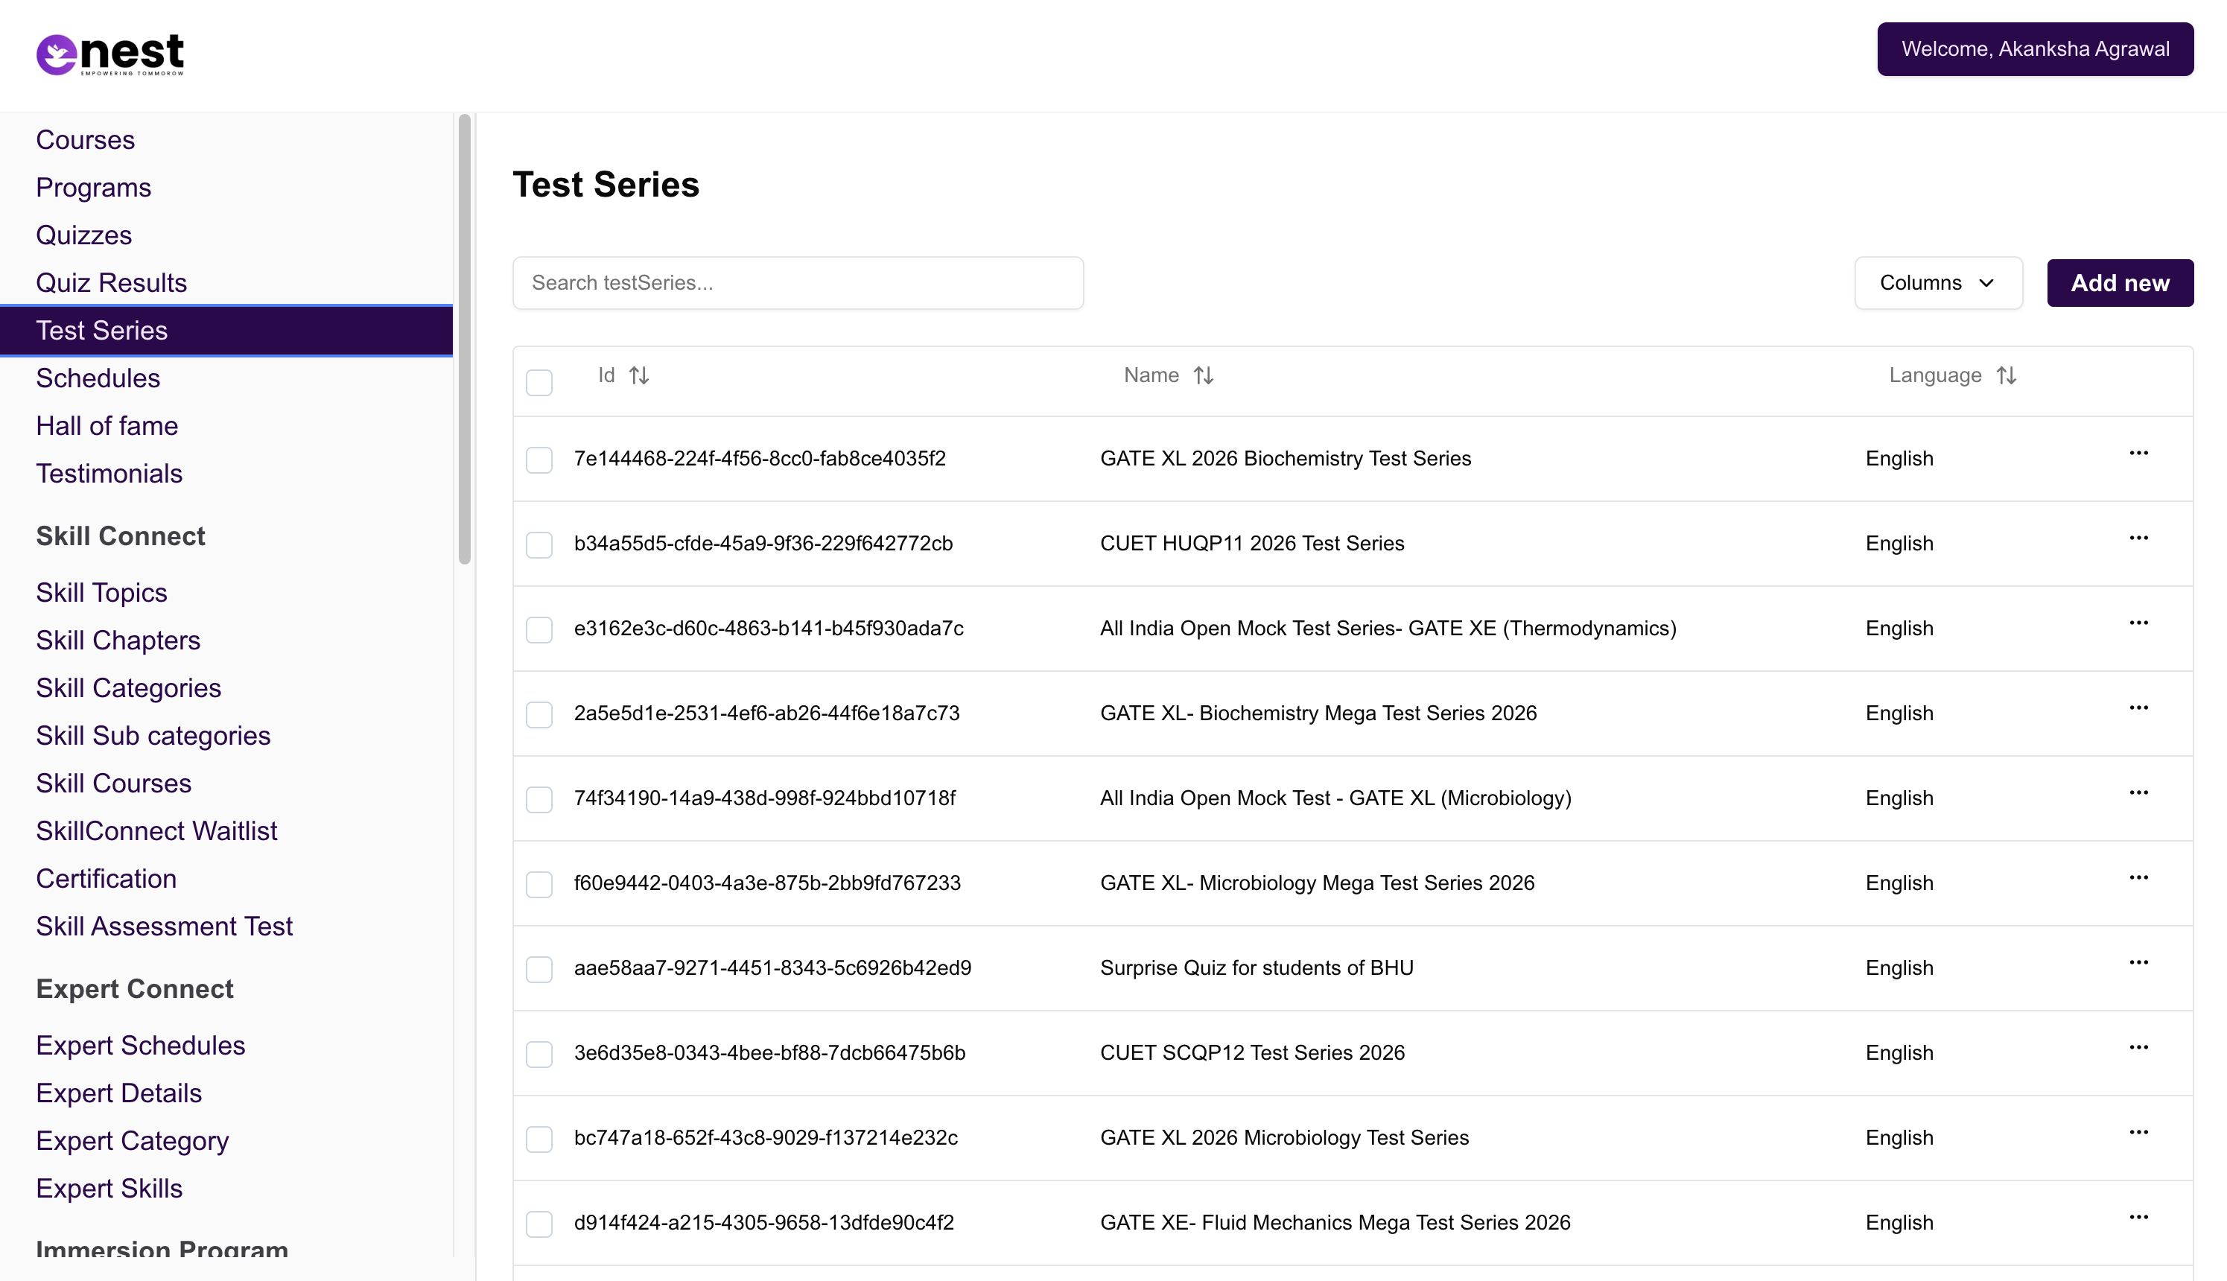Check the All India Open Mock Test Microbiology row

point(539,800)
